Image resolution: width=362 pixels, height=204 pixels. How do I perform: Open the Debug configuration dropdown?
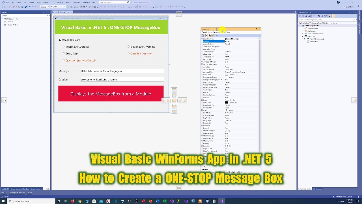tap(45, 7)
